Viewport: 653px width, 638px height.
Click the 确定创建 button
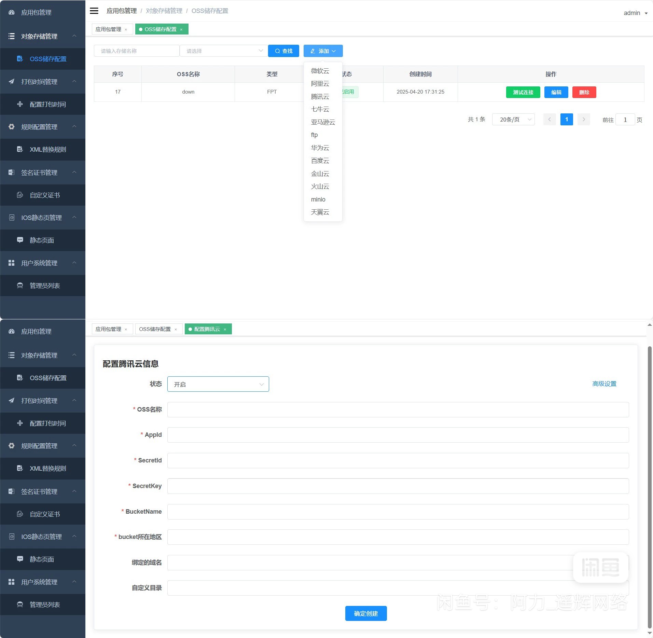[x=366, y=613]
